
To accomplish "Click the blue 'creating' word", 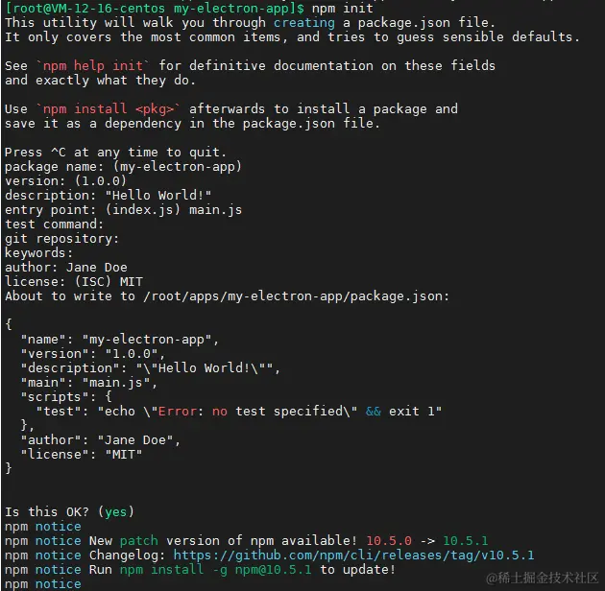I will click(304, 23).
